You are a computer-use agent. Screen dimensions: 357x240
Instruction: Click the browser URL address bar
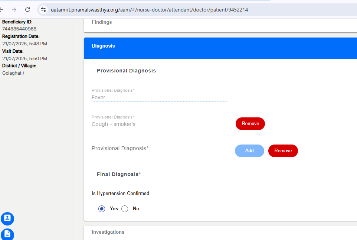click(x=149, y=10)
